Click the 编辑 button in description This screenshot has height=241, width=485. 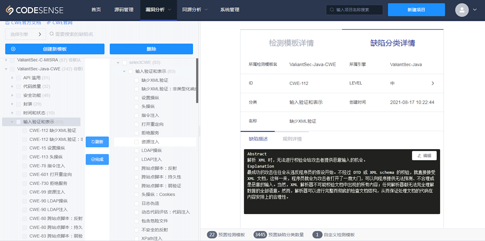coord(424,156)
